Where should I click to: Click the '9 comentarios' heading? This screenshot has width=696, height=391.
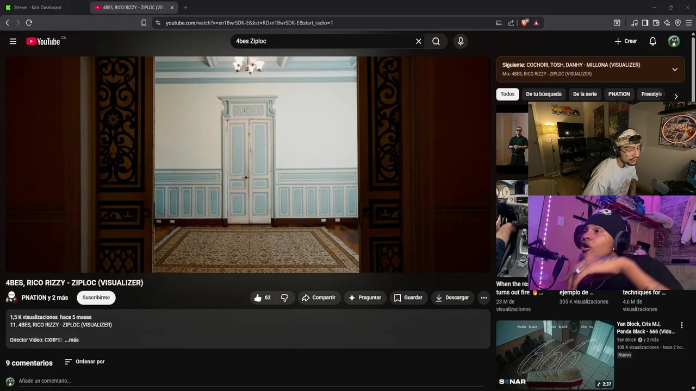(x=29, y=363)
